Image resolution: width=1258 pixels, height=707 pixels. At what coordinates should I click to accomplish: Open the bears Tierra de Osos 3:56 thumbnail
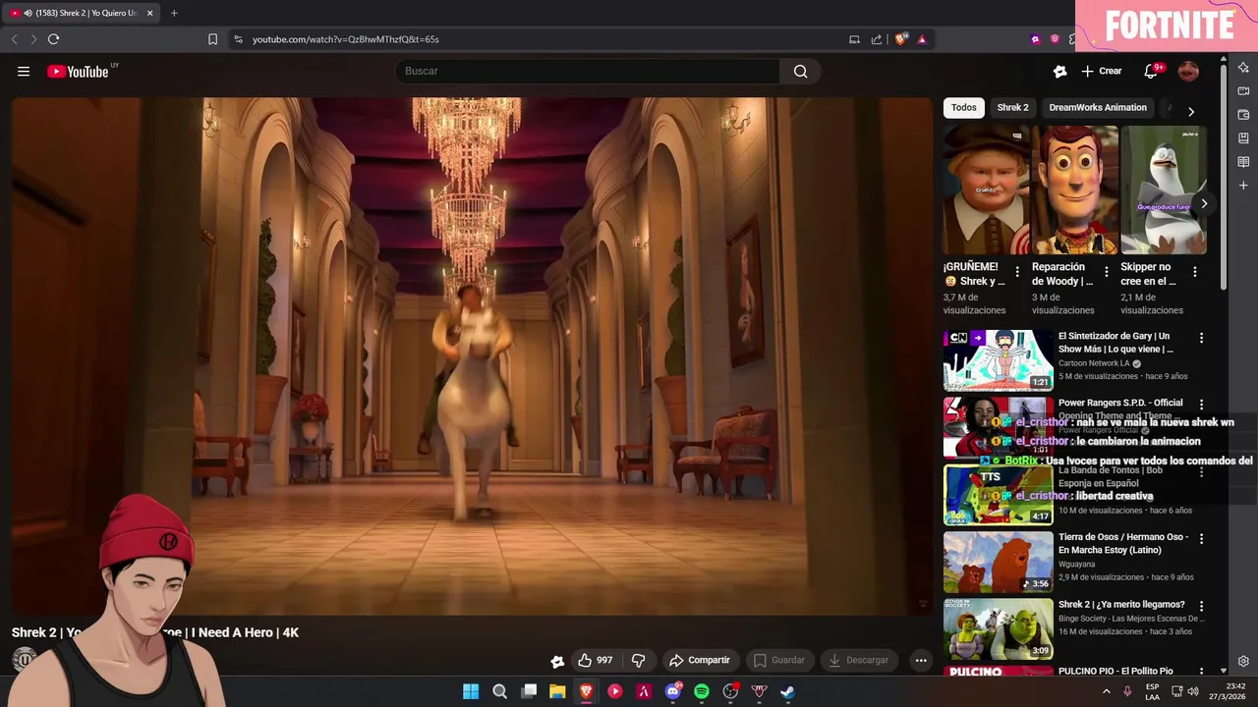998,562
